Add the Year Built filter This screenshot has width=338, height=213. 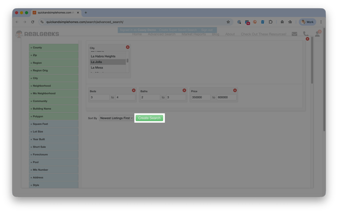click(x=53, y=139)
